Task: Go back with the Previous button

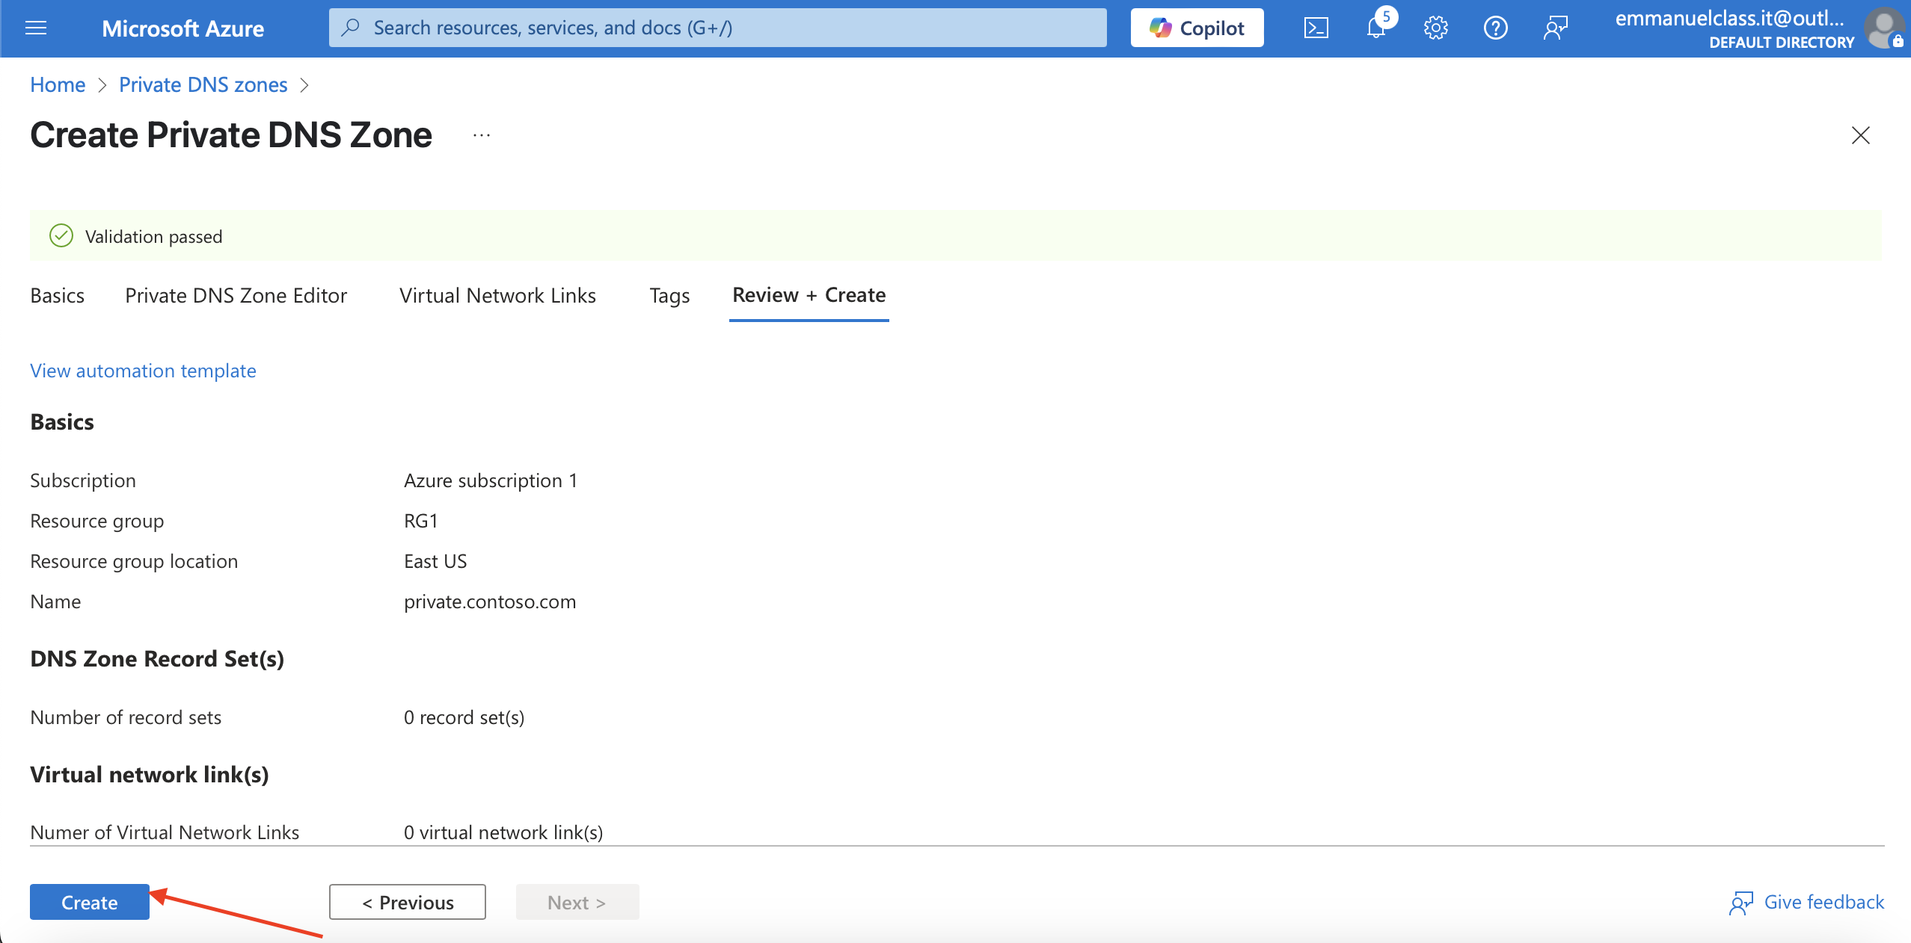Action: tap(408, 902)
